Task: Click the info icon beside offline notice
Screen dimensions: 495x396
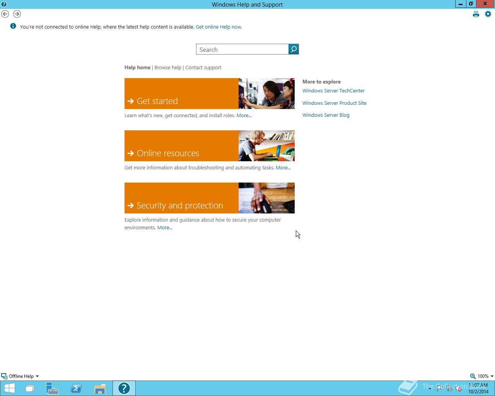Action: tap(13, 26)
